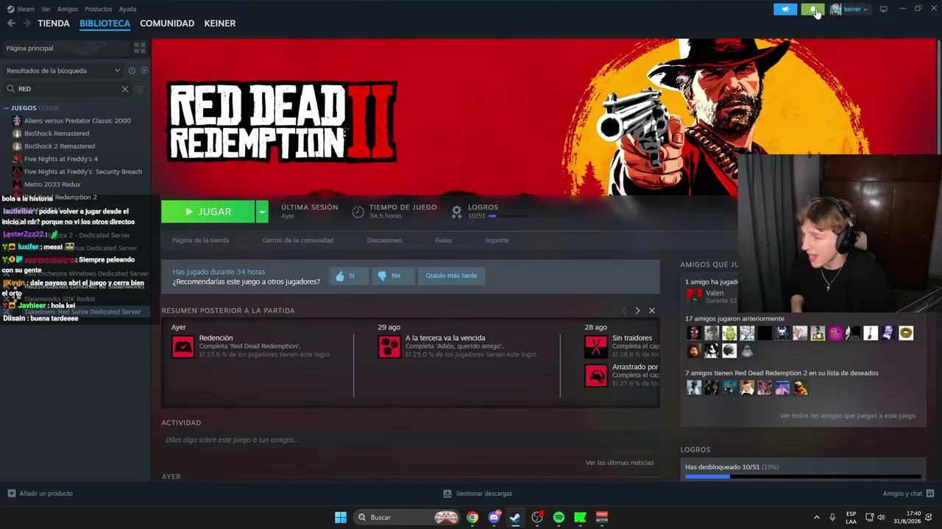Click the thumbs-up Sí recommendation button

point(348,276)
